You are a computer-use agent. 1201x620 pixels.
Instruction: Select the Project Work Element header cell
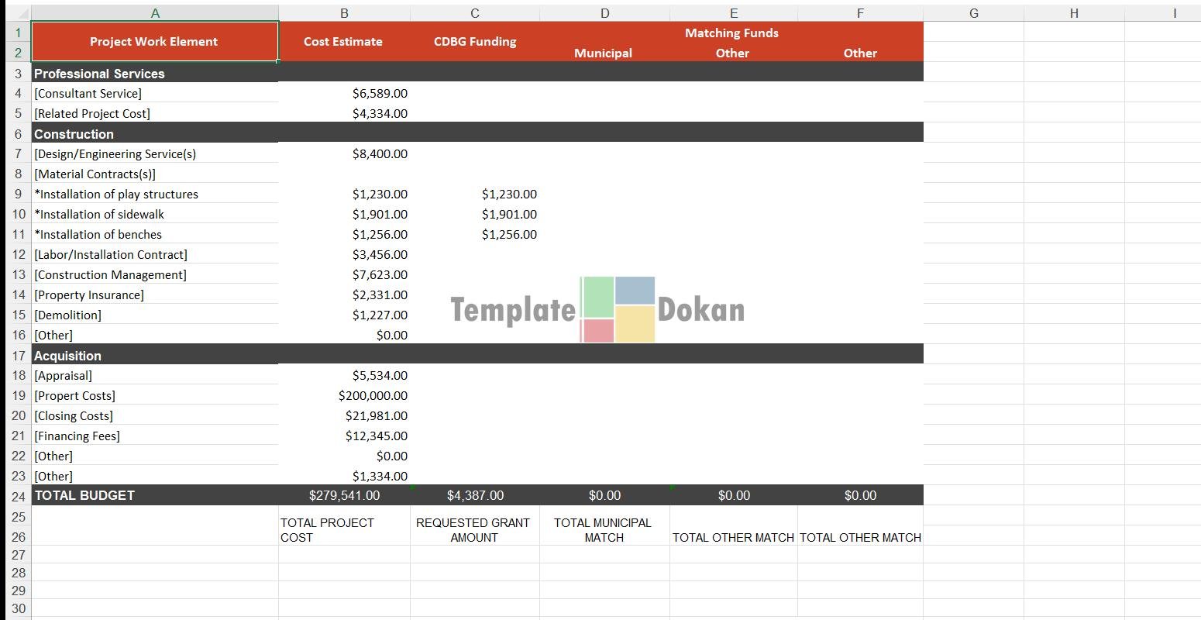[x=154, y=42]
